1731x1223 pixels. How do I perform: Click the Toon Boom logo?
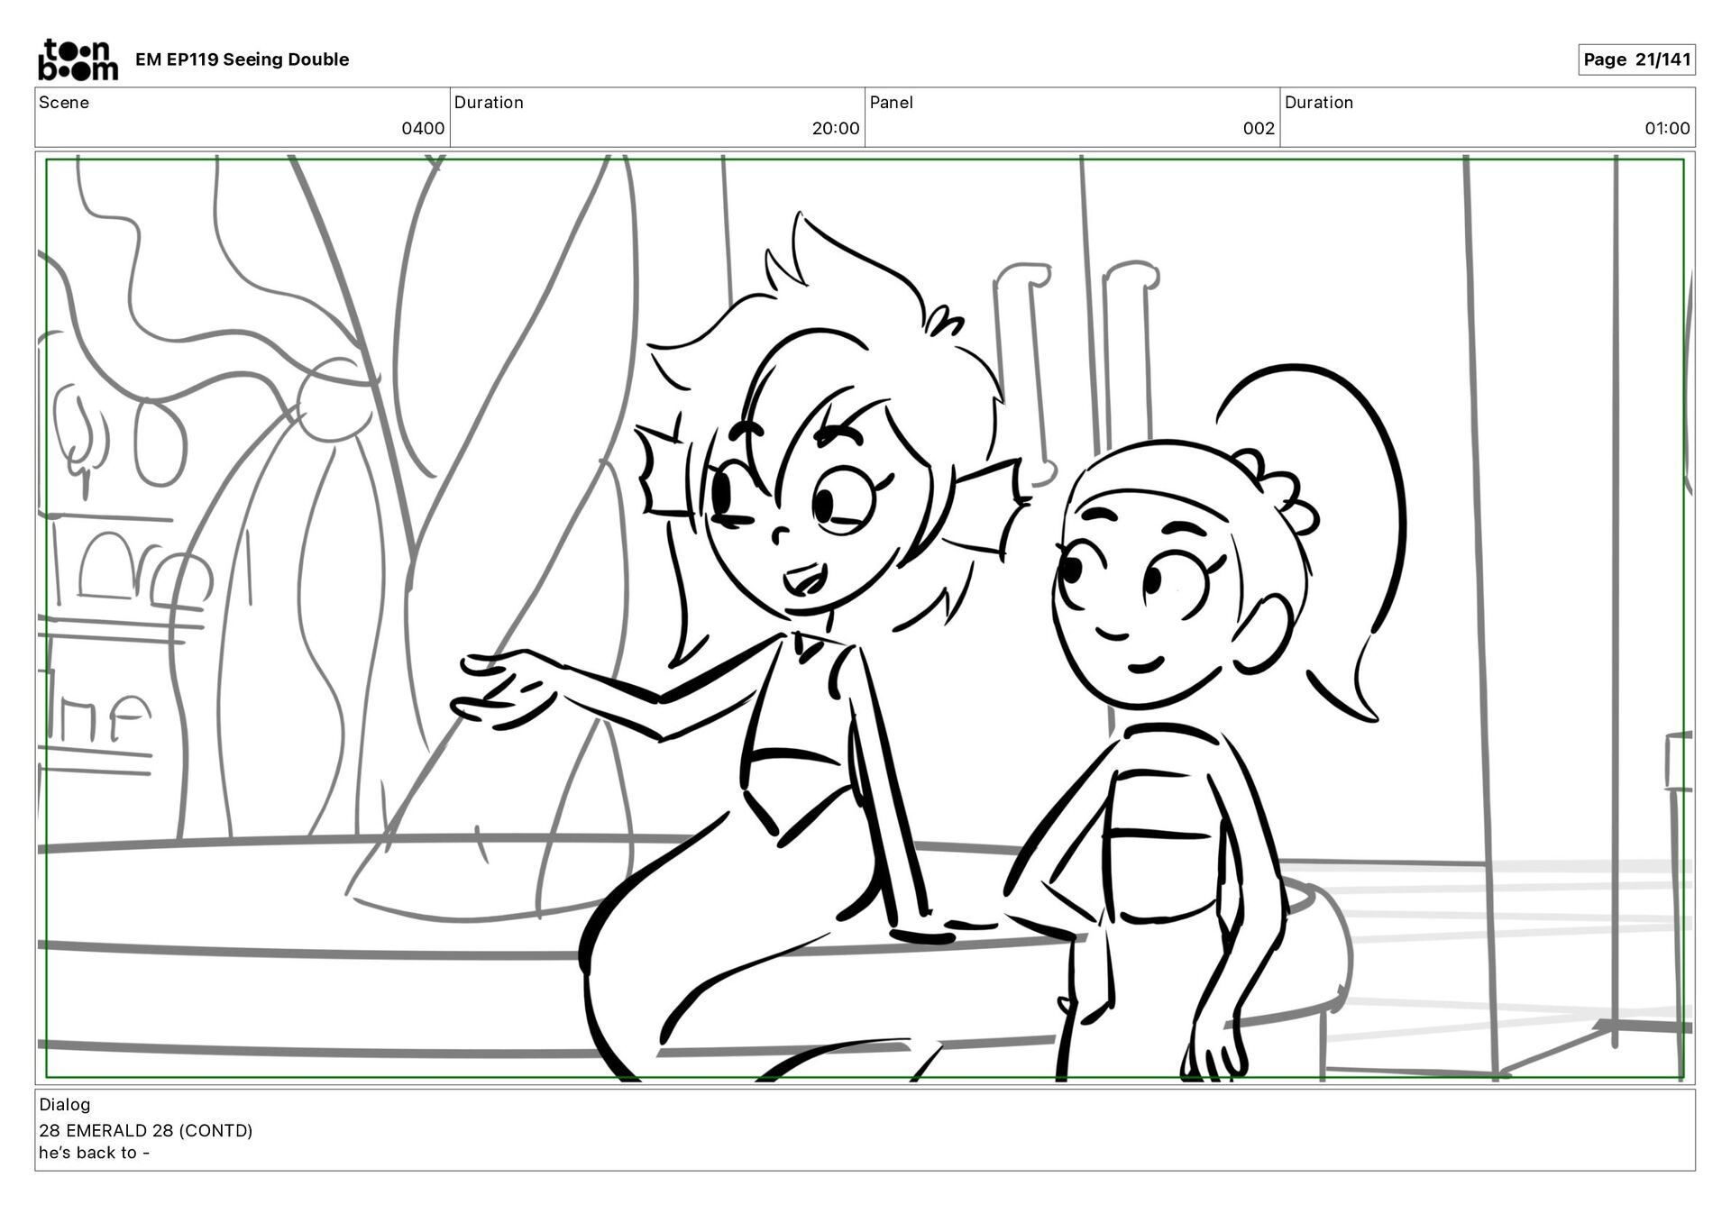point(78,59)
